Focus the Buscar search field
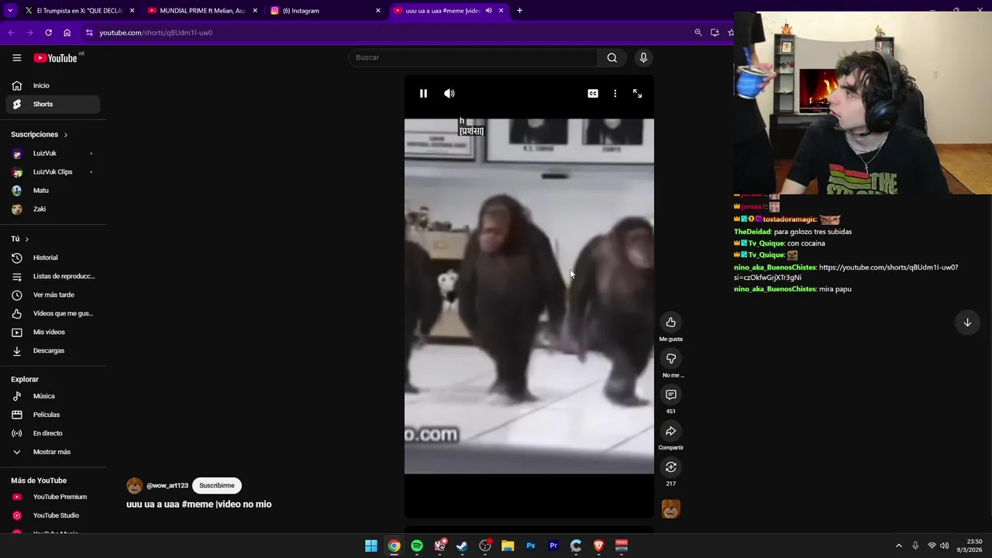 click(x=473, y=57)
